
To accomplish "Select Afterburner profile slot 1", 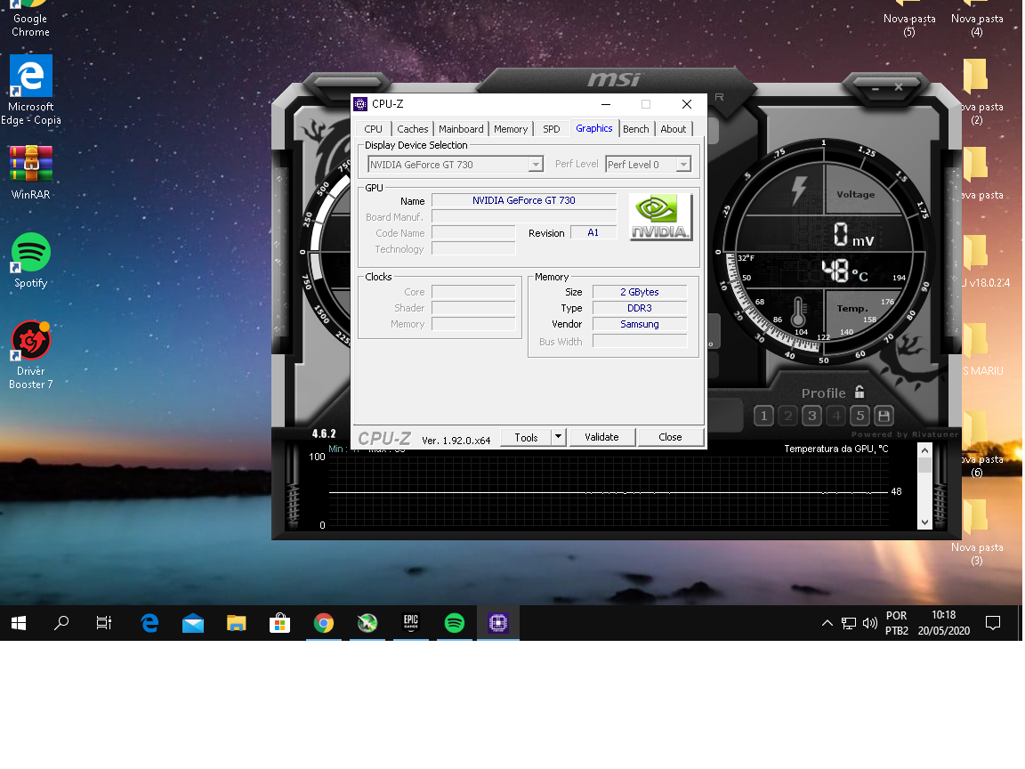I will (x=763, y=416).
